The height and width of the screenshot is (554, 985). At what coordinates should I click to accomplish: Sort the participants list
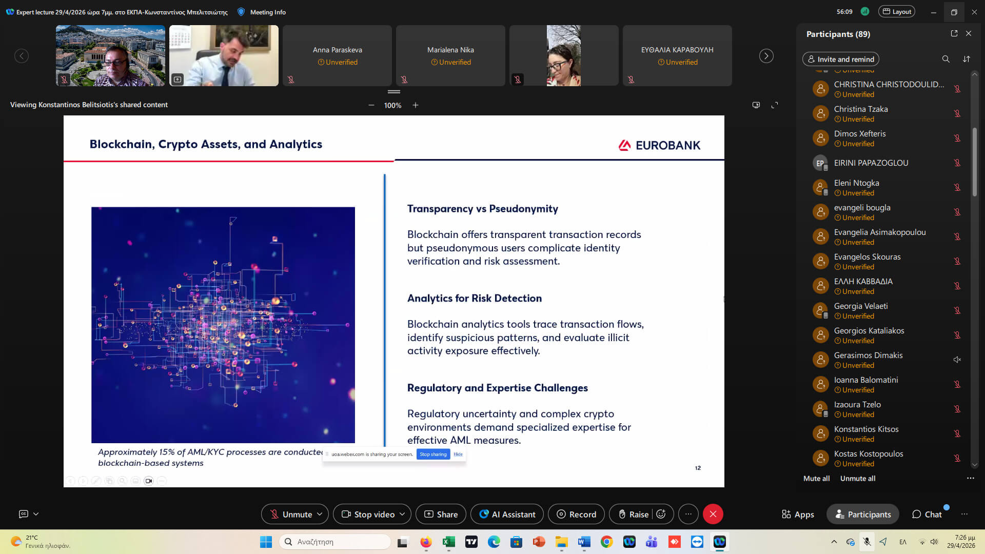click(967, 59)
